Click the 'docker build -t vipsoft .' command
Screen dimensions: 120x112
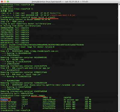(x=44, y=17)
